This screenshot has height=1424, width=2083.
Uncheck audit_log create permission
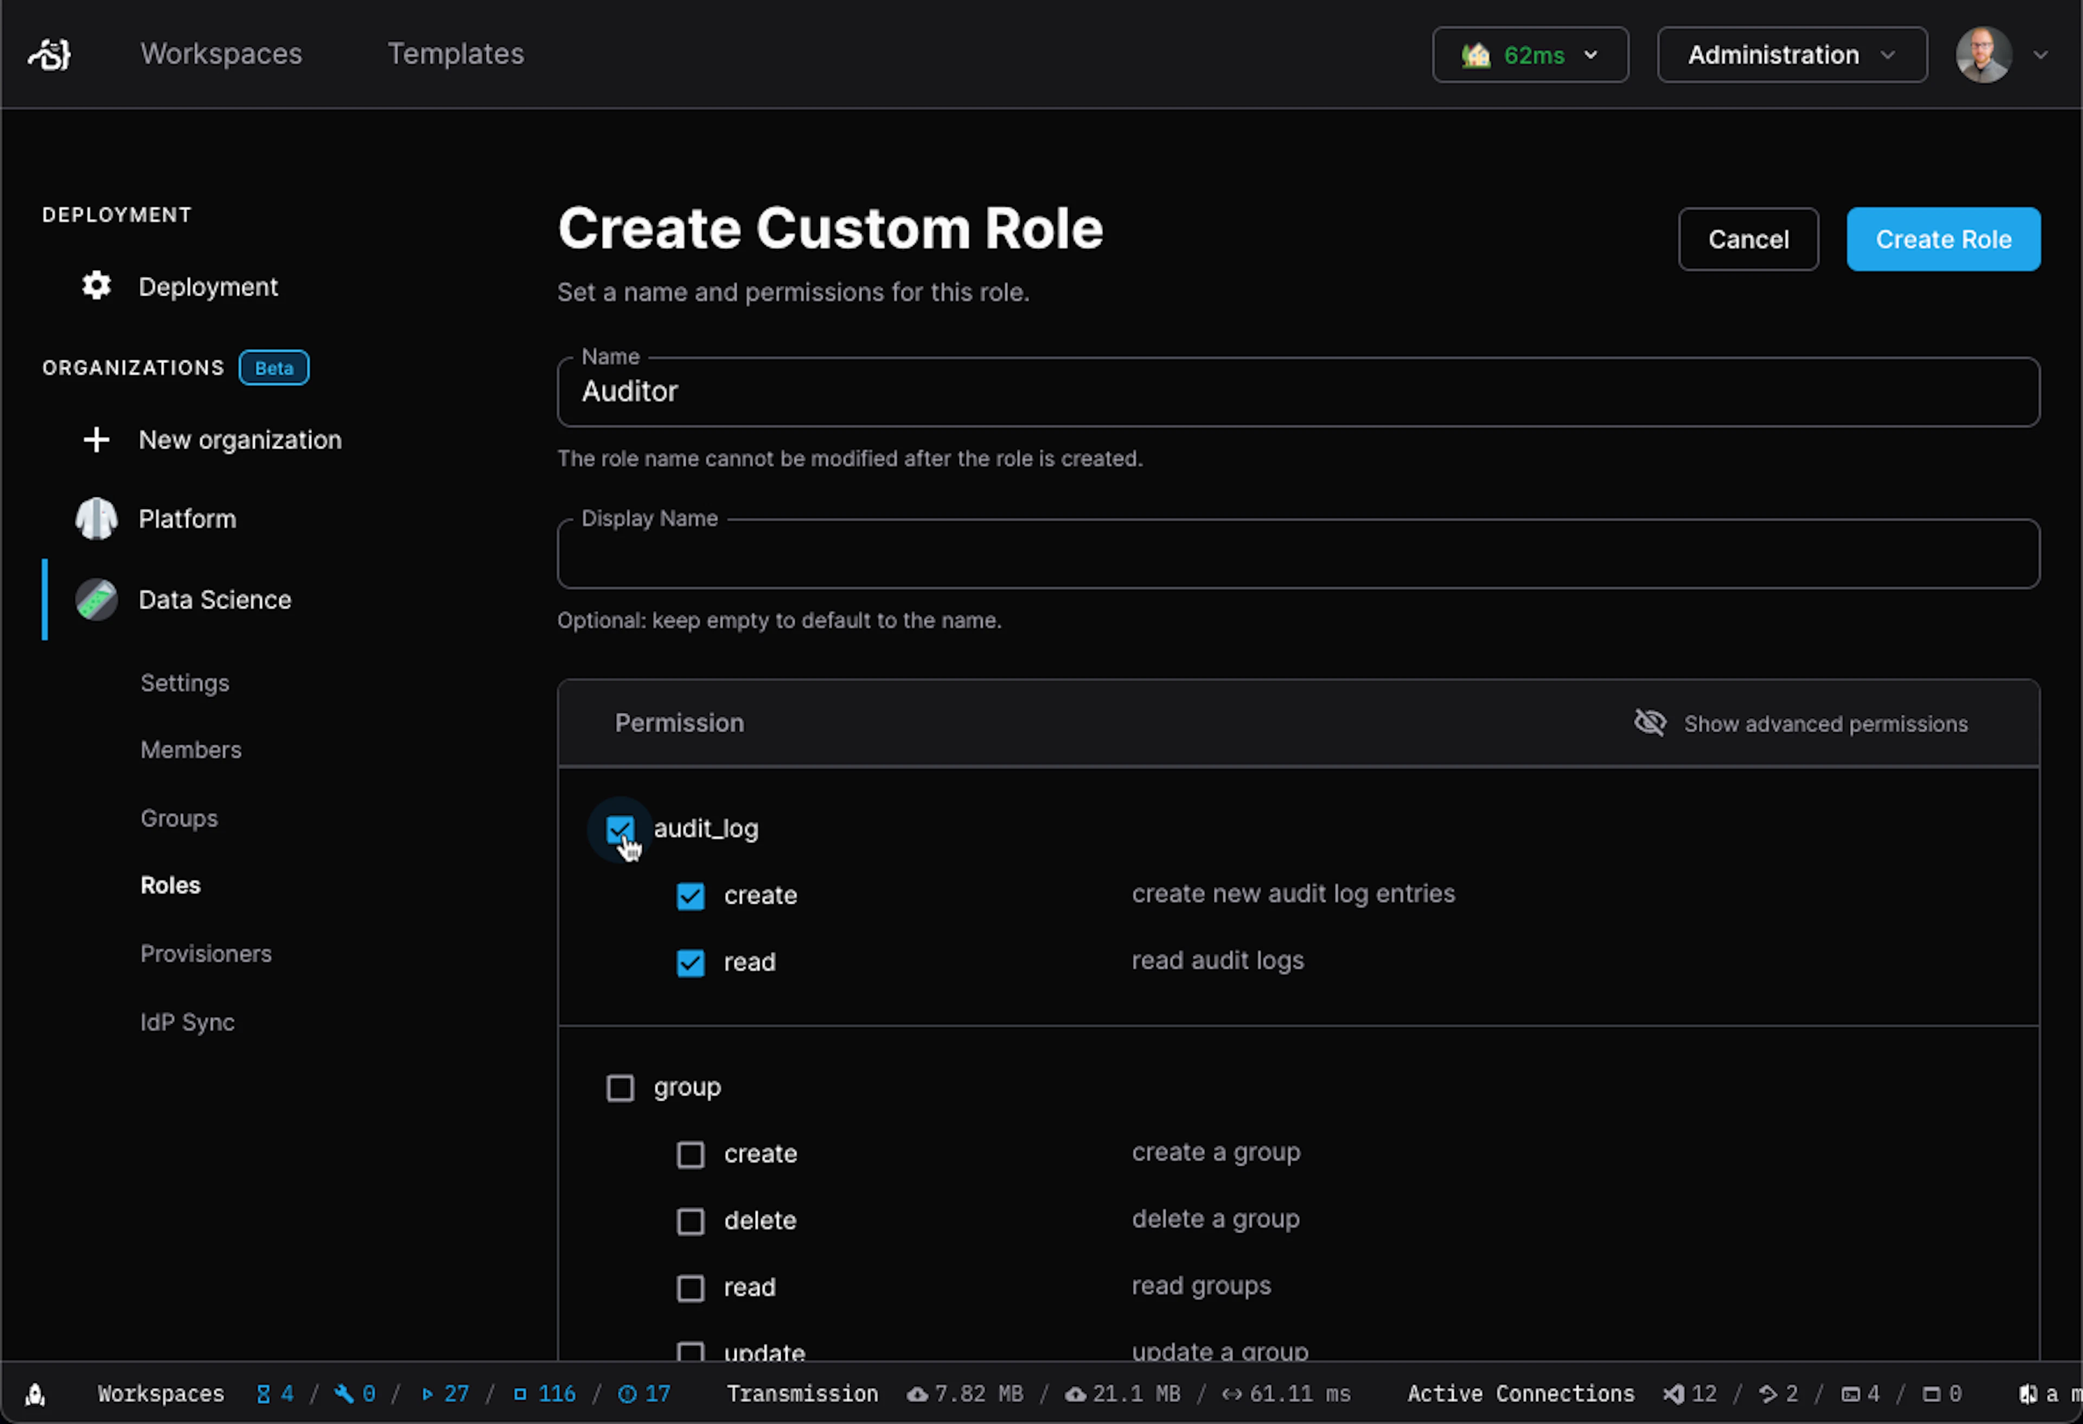pyautogui.click(x=690, y=895)
